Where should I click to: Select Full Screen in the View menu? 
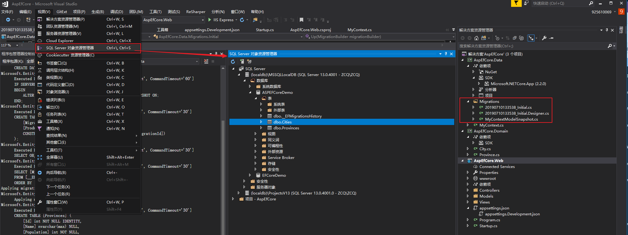[x=88, y=157]
